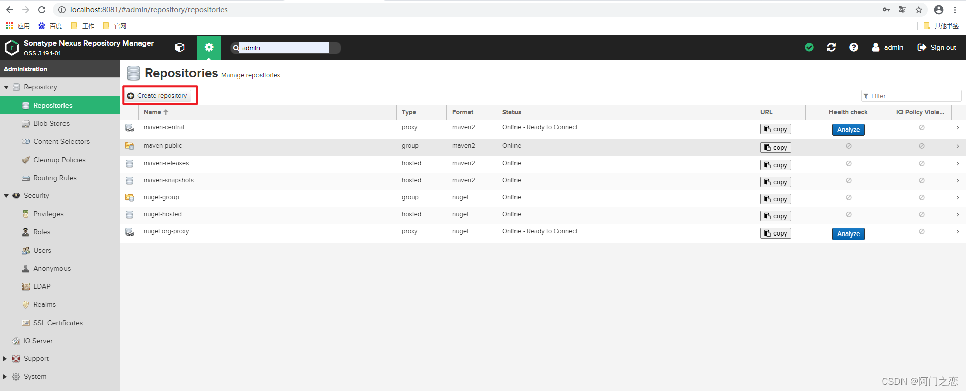Collapse the Repository tree section
The width and height of the screenshot is (966, 391).
(x=6, y=87)
